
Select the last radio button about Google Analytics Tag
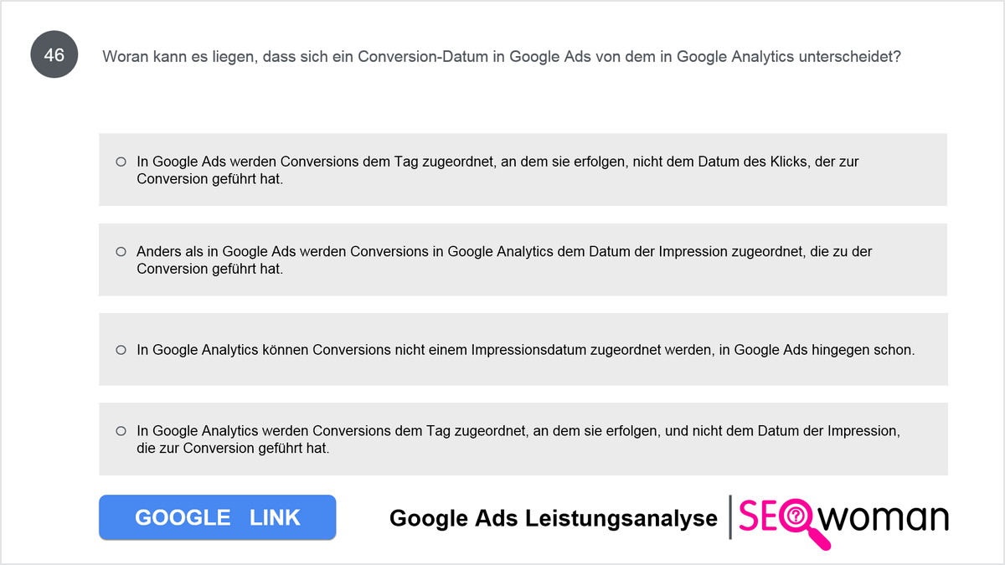click(121, 431)
